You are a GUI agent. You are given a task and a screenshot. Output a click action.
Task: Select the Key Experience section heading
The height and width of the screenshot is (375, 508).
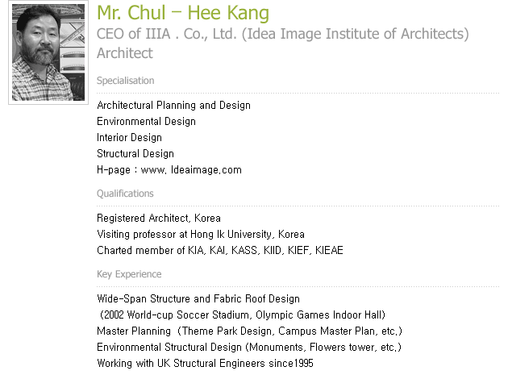[129, 274]
